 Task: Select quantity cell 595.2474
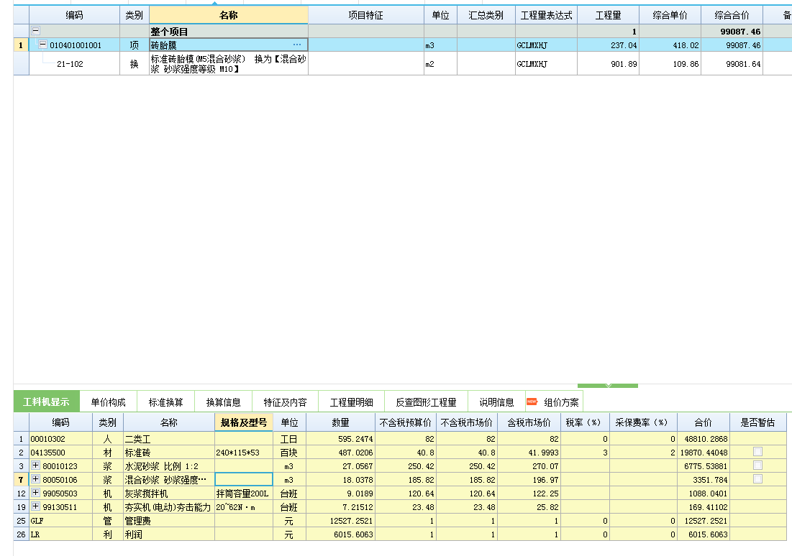(340, 438)
